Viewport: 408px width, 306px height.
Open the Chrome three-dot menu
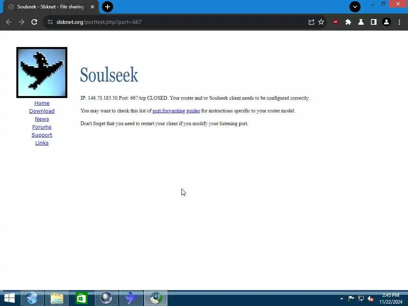(x=399, y=22)
